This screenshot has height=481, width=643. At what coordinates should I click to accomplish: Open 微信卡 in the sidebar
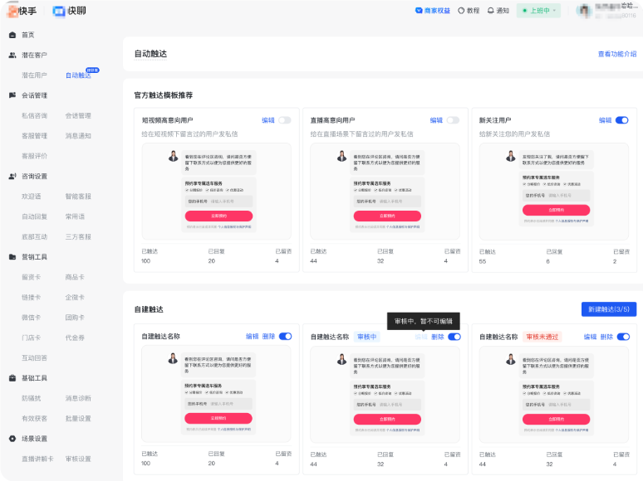pos(32,318)
